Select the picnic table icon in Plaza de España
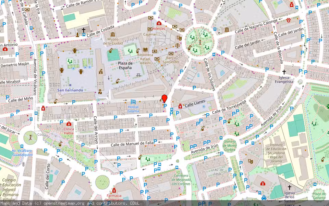The image size is (329, 206). tap(138, 75)
